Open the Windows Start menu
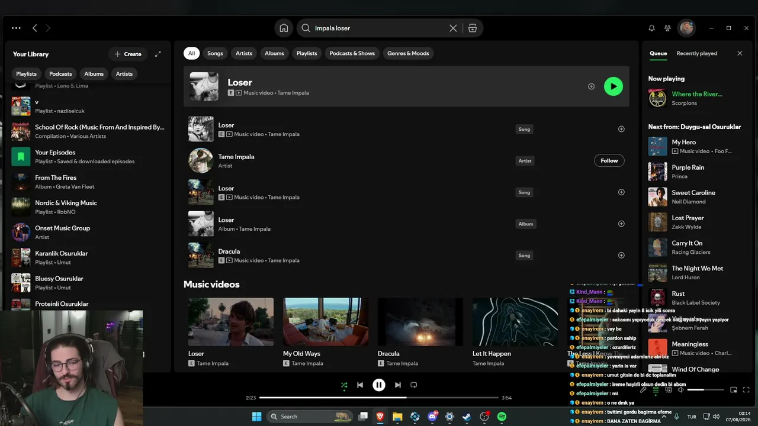The width and height of the screenshot is (758, 426). [257, 417]
